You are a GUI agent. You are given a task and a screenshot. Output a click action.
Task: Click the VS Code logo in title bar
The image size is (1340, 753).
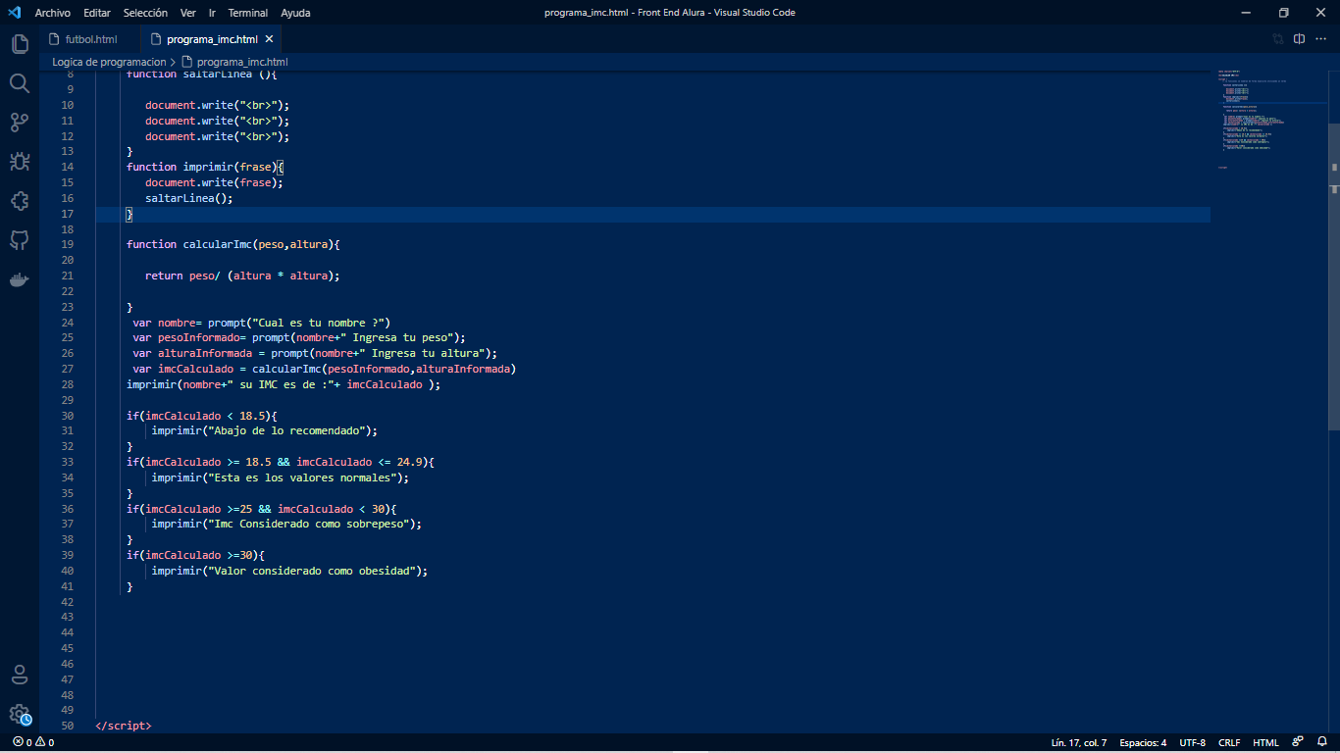pyautogui.click(x=14, y=13)
